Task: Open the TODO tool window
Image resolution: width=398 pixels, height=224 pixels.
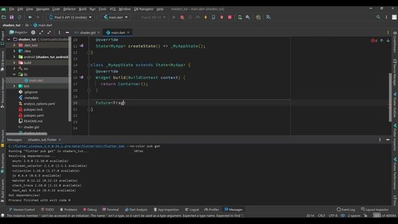Action: (47, 210)
